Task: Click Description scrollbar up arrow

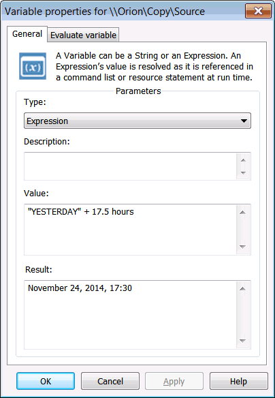Action: click(243, 160)
